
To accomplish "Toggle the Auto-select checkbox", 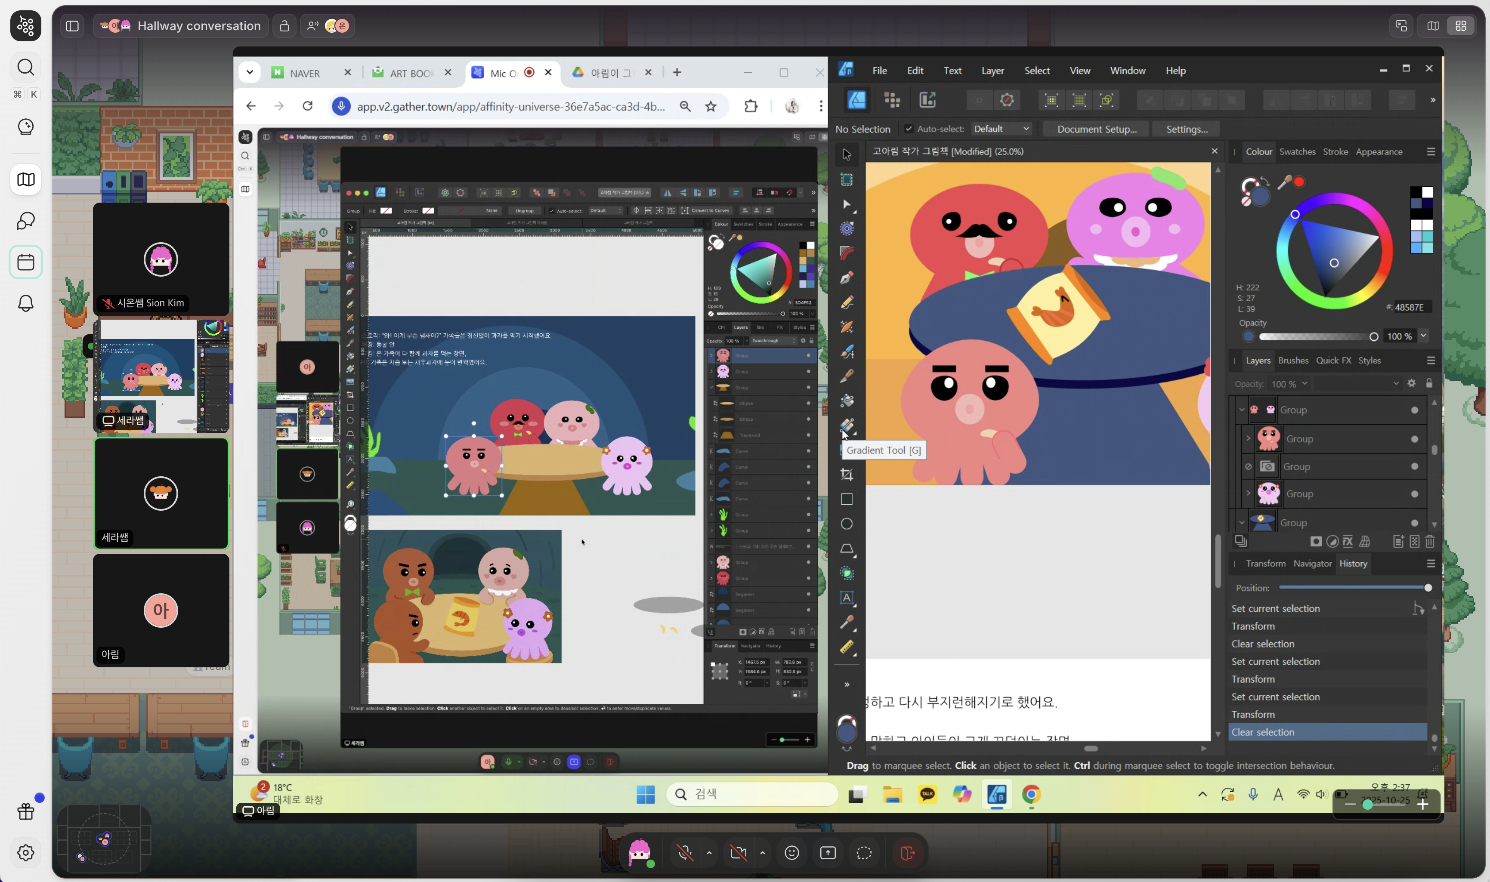I will tap(909, 129).
